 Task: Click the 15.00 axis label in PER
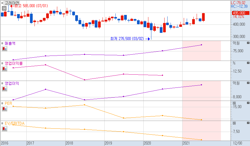click(x=237, y=107)
